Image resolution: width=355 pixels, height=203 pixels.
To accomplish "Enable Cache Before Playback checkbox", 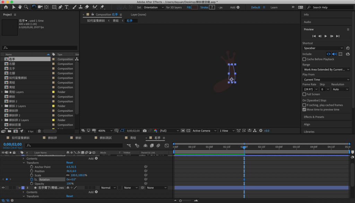I will (x=304, y=59).
